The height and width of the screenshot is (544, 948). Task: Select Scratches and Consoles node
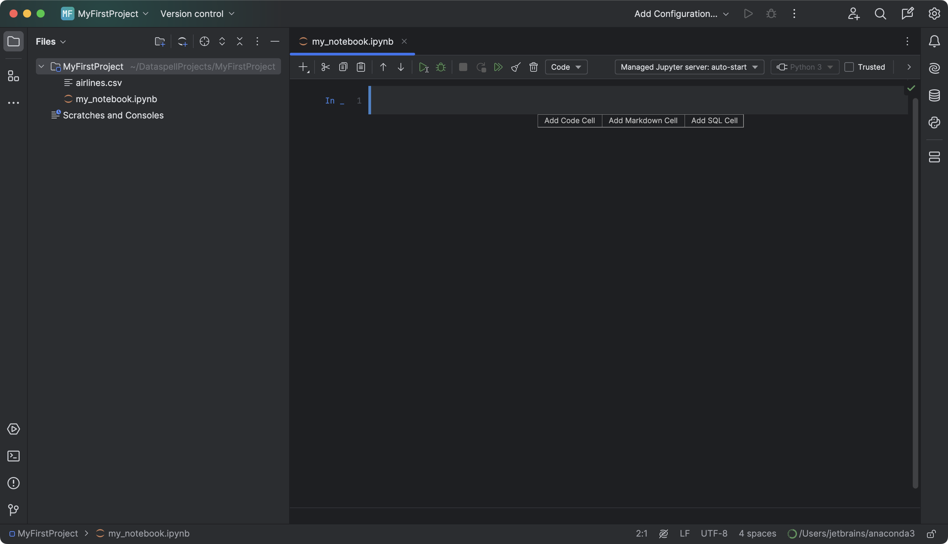pyautogui.click(x=108, y=115)
